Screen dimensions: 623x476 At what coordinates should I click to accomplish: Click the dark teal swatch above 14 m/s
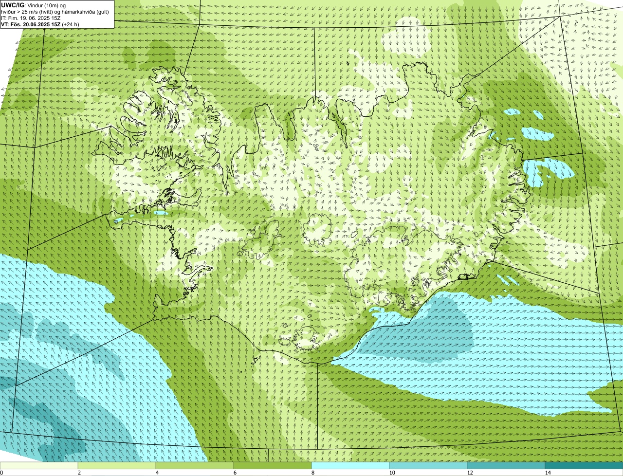[584, 466]
